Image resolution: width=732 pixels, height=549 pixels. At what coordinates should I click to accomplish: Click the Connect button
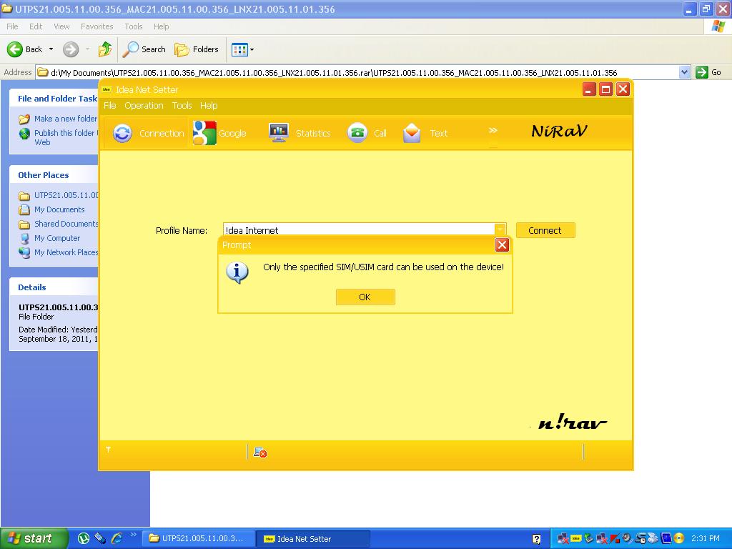545,230
